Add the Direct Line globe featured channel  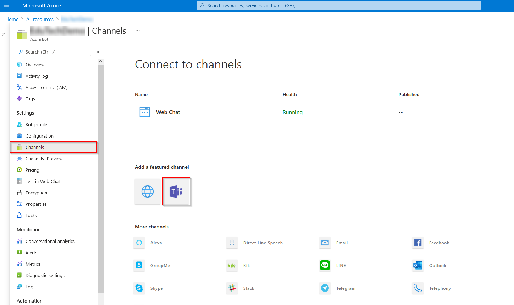[148, 192]
